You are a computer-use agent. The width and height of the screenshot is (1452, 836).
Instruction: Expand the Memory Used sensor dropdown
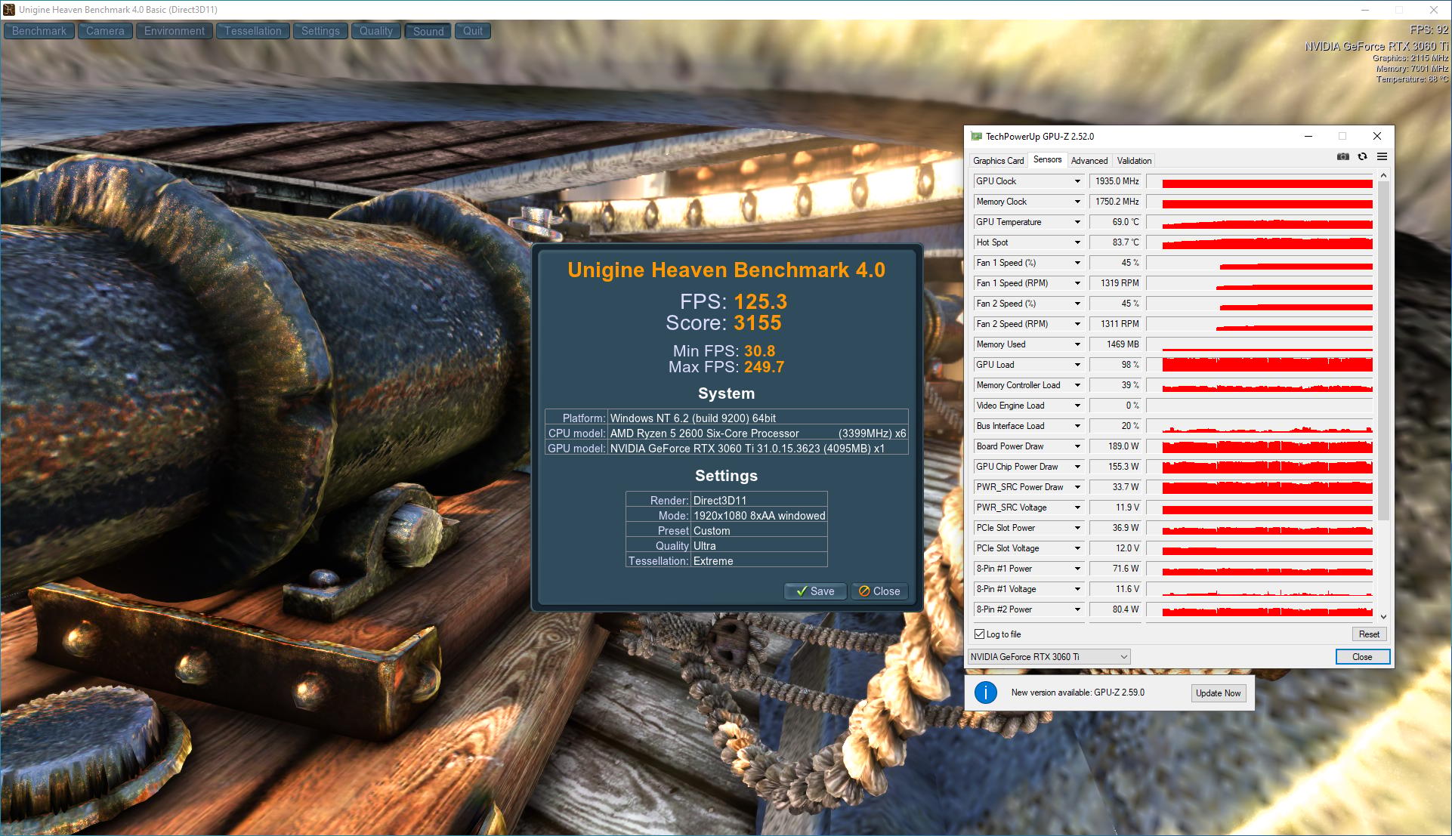point(1077,344)
